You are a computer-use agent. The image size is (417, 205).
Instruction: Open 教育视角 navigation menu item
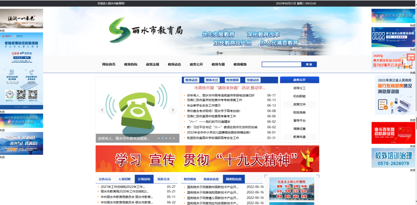point(240,64)
